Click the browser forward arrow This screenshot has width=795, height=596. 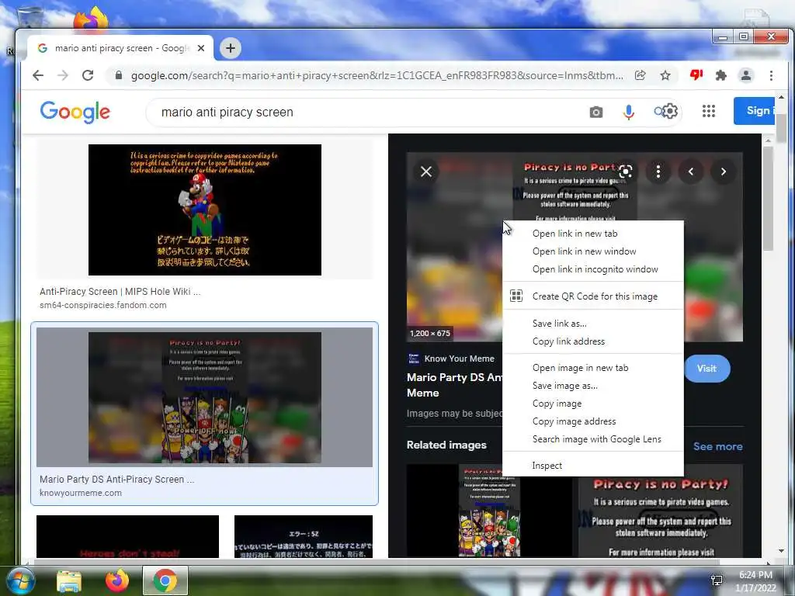pyautogui.click(x=62, y=75)
